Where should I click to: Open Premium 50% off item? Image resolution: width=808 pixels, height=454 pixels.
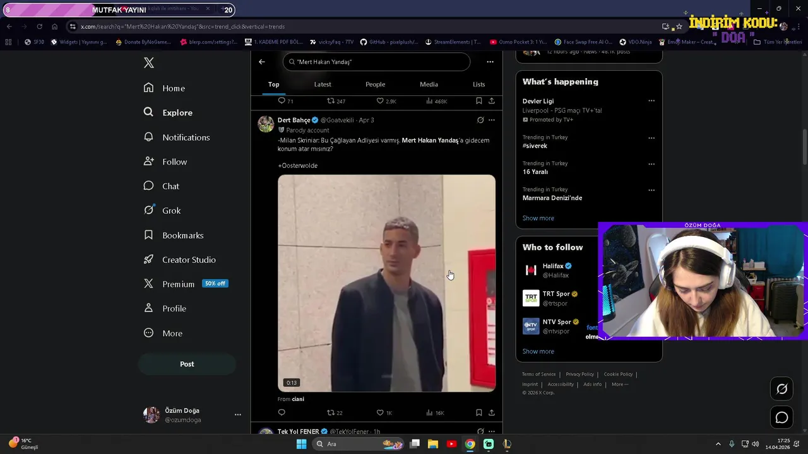click(x=186, y=284)
